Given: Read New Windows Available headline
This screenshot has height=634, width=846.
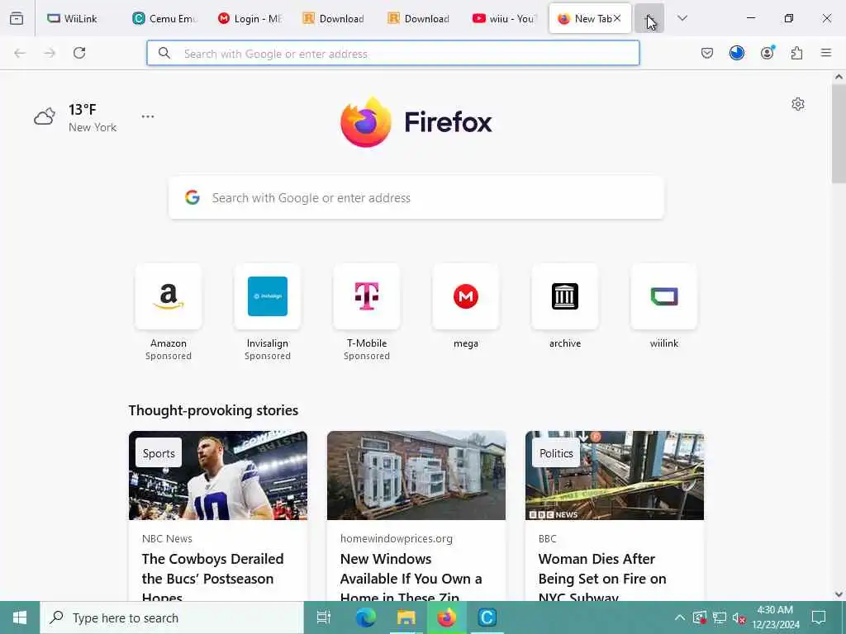Looking at the screenshot, I should pyautogui.click(x=411, y=575).
